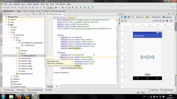Open the File menu
The image size is (177, 99).
(x=2, y=4)
